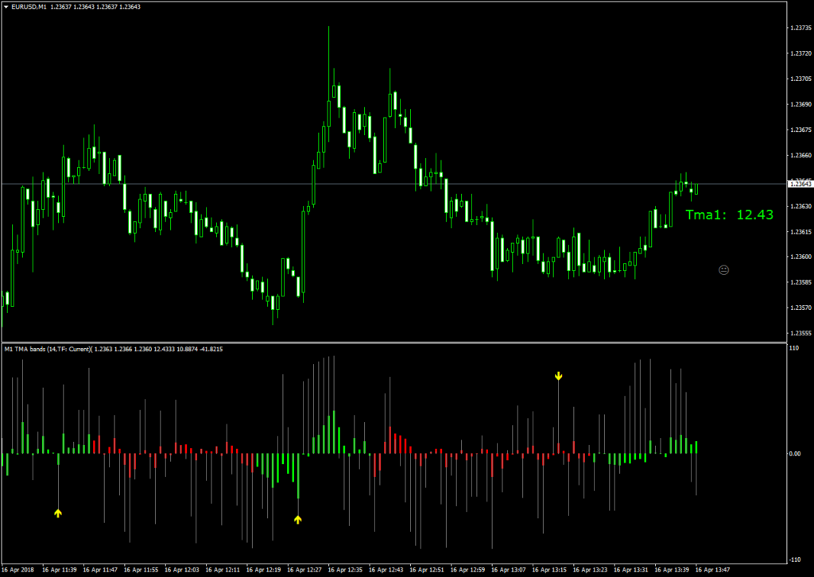Click the yellow down arrow signal marker
The image size is (814, 577).
pos(559,375)
